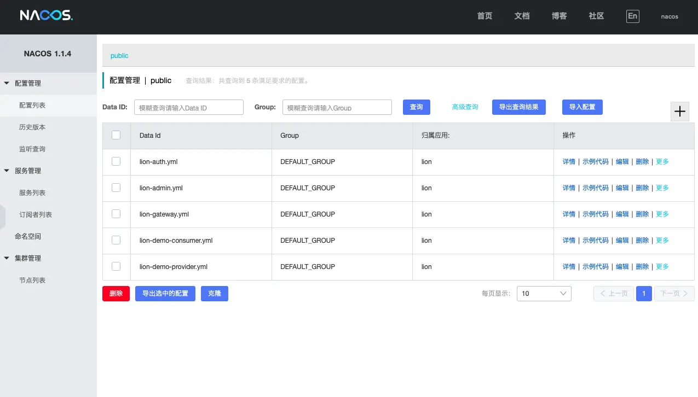The image size is (698, 397).
Task: Click 导出查询结果 button
Action: pos(519,107)
